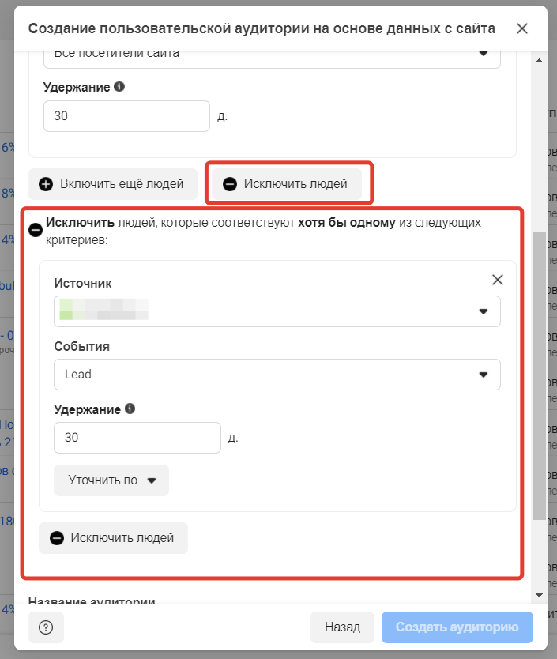Click the info icon next to top Удержание
The image size is (557, 659).
coord(119,87)
